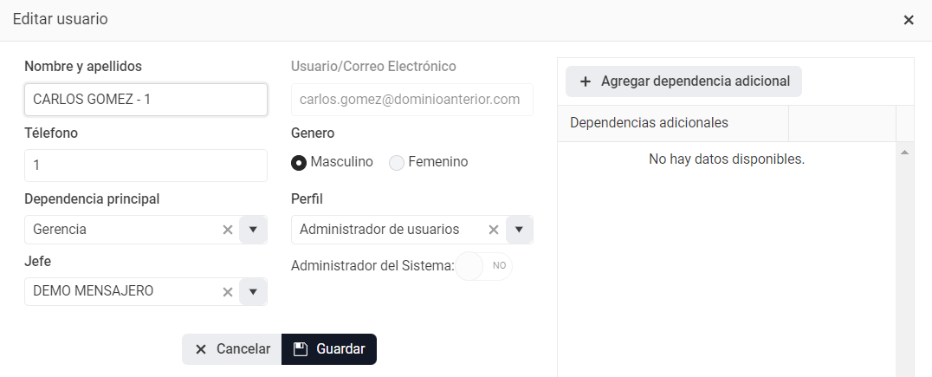Click the floppy disk save icon
Viewport: 932px width, 377px height.
pos(301,349)
